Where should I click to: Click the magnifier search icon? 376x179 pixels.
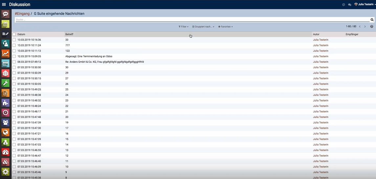(x=372, y=20)
